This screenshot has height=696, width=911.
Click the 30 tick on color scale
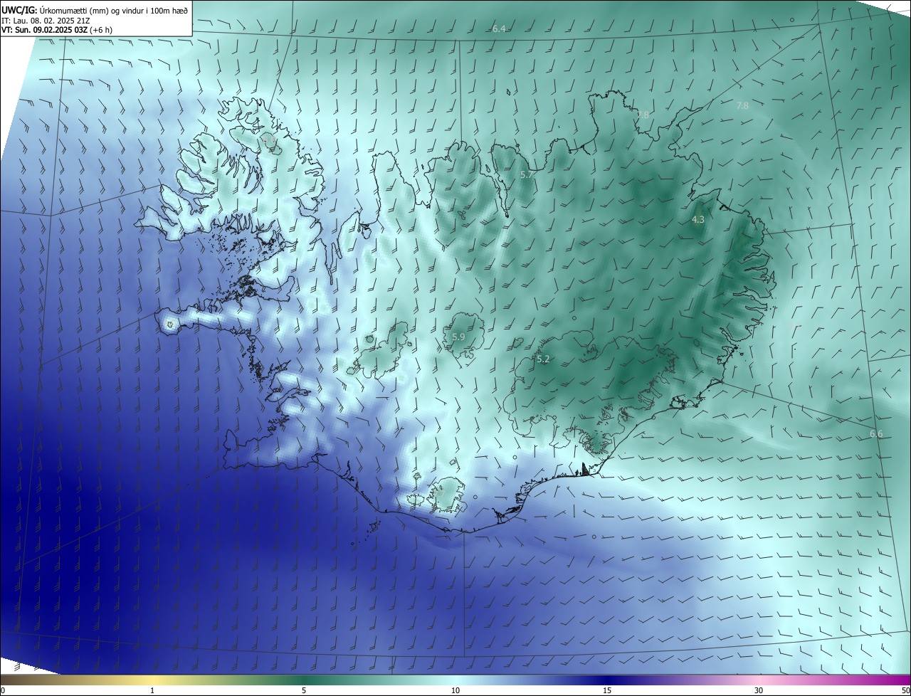click(759, 690)
